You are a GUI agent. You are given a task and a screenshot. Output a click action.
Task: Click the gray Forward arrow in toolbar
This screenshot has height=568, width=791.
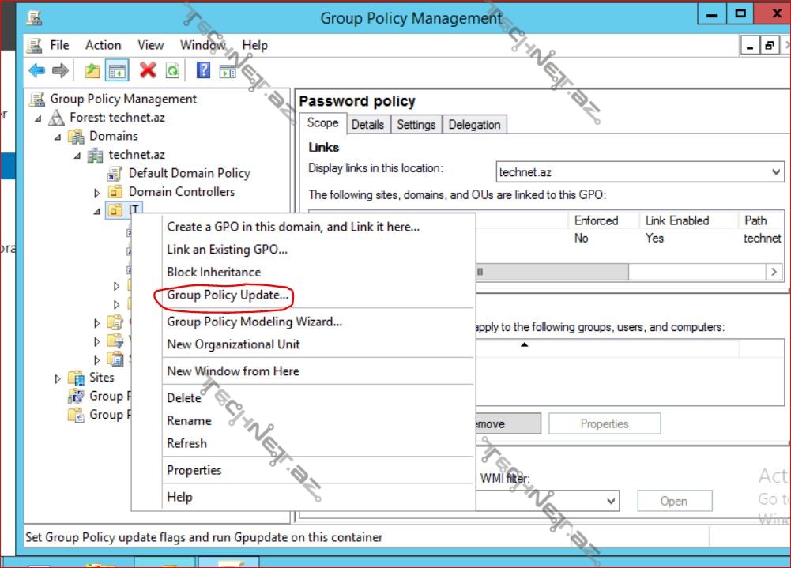[60, 71]
